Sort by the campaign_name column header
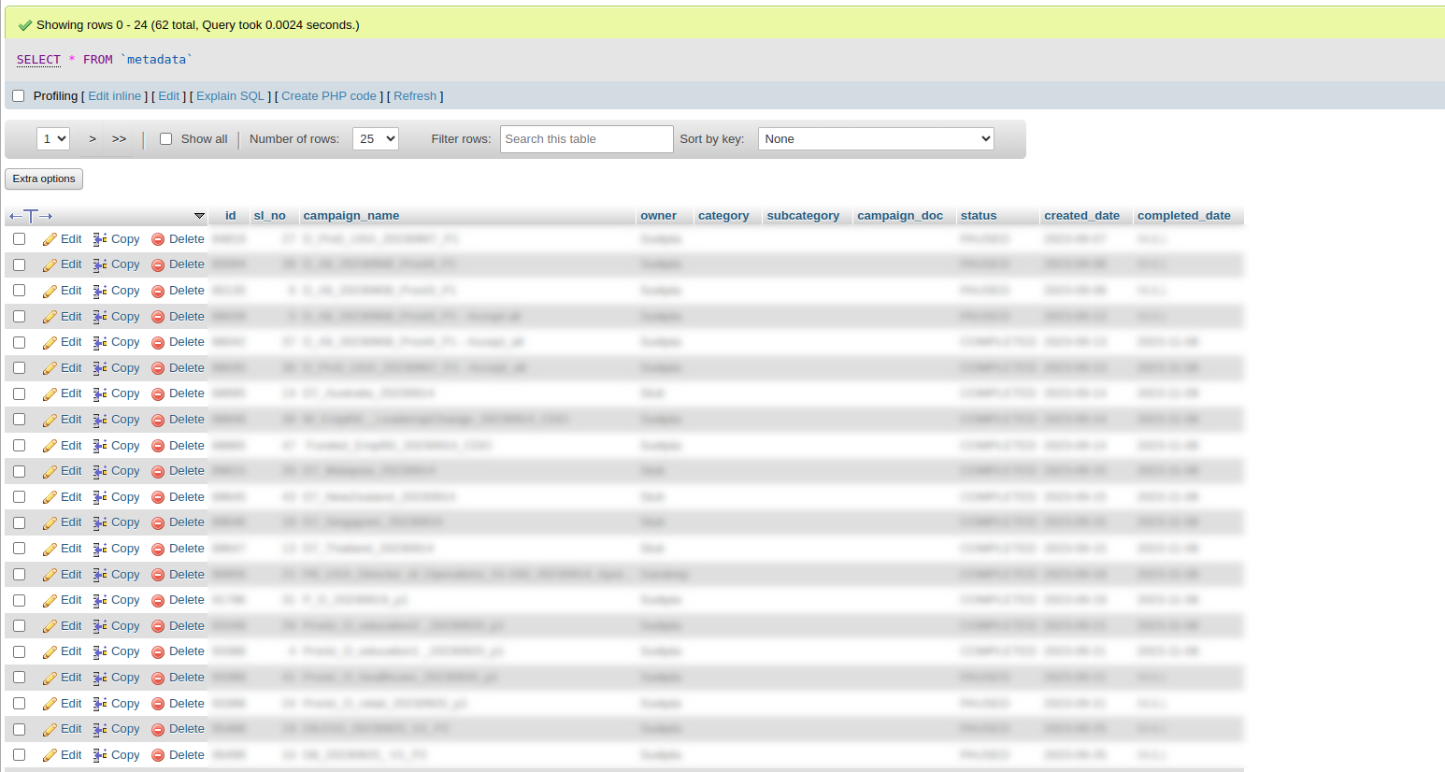The image size is (1445, 772). (351, 216)
